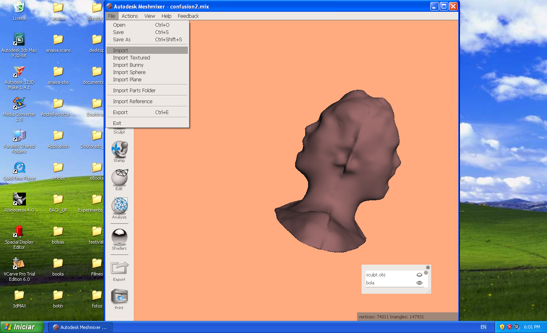This screenshot has width=547, height=333.
Task: Click the Sculpt tool label
Action: [x=119, y=132]
